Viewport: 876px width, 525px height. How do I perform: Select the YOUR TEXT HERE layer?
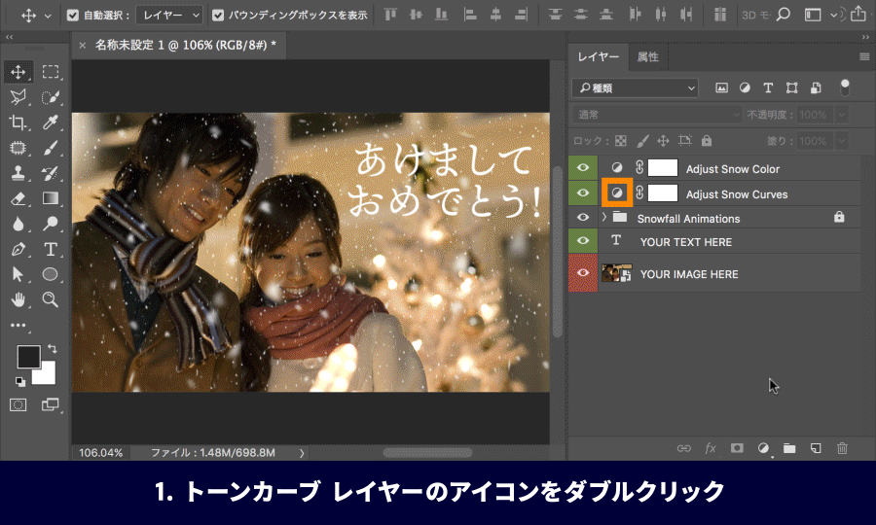tap(685, 242)
